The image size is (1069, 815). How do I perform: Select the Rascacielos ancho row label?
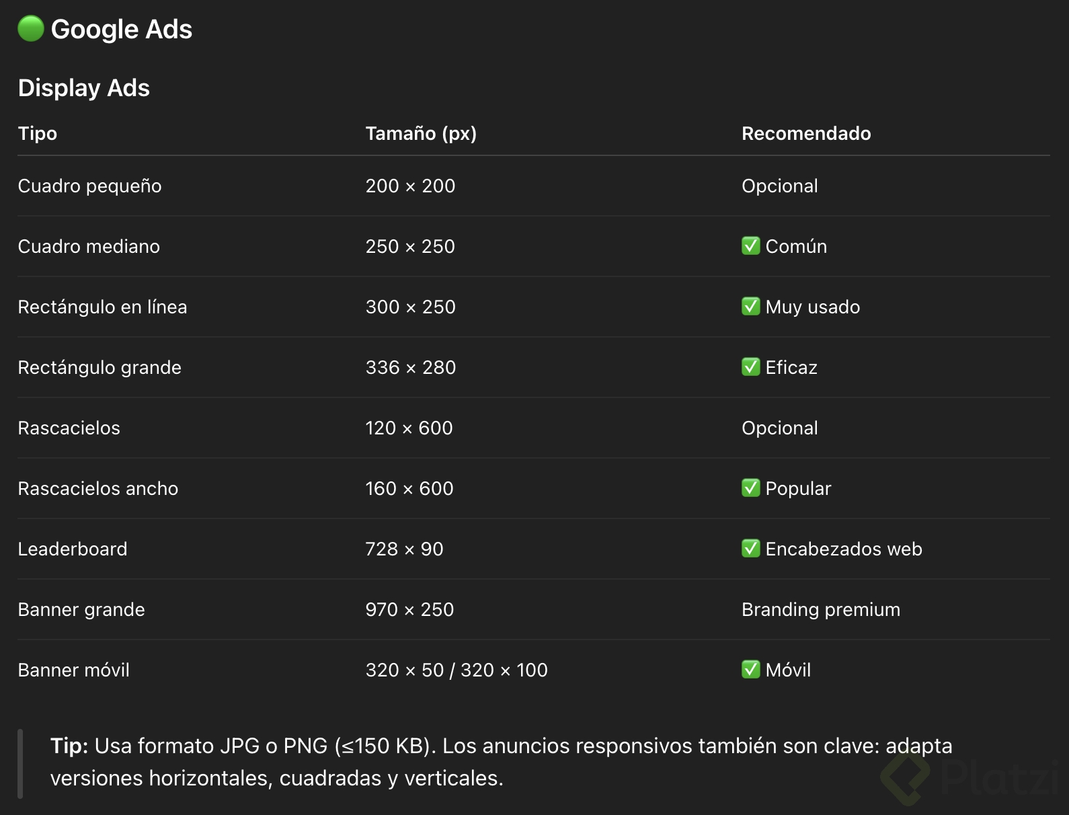pyautogui.click(x=98, y=488)
